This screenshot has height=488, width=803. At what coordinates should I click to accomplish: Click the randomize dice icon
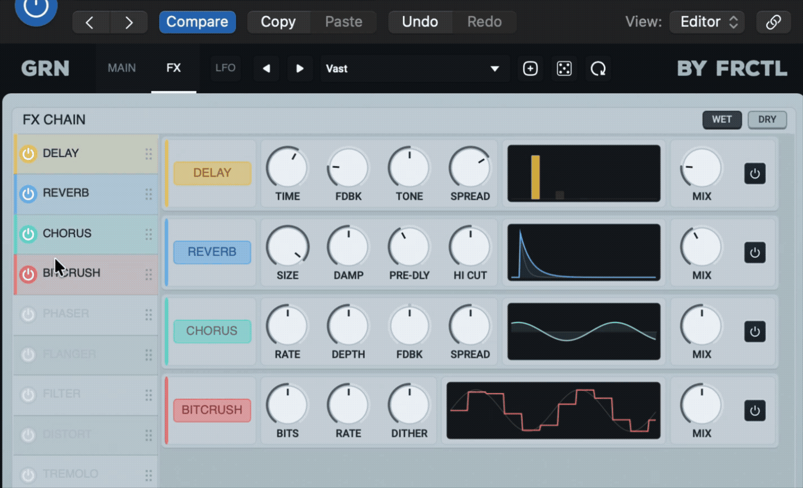pos(564,68)
